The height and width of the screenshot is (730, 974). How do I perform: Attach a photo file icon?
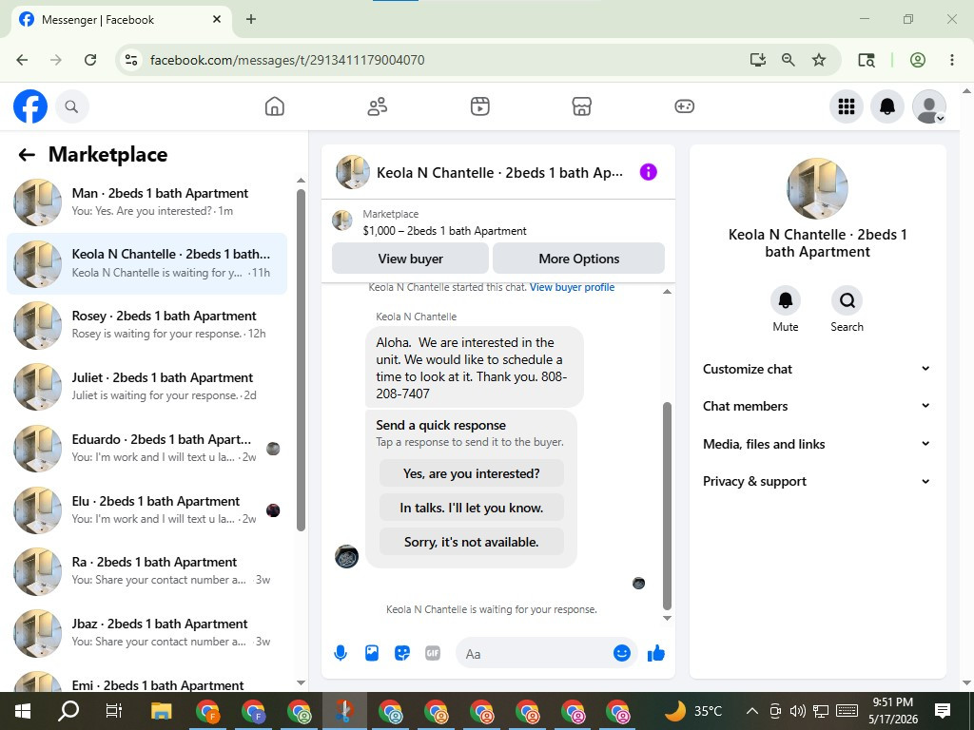(372, 653)
